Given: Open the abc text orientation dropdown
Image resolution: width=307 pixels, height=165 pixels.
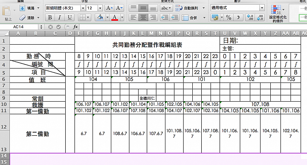Looking at the screenshot, I should tap(166, 8).
